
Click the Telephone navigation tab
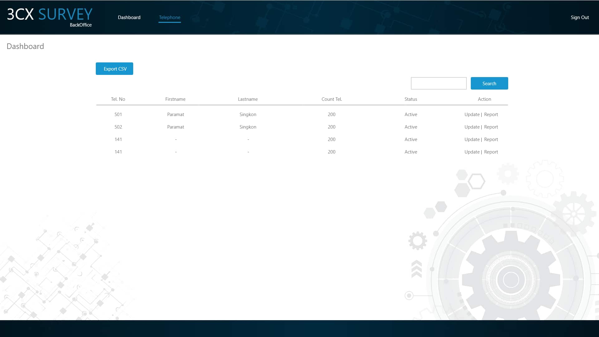(x=169, y=17)
